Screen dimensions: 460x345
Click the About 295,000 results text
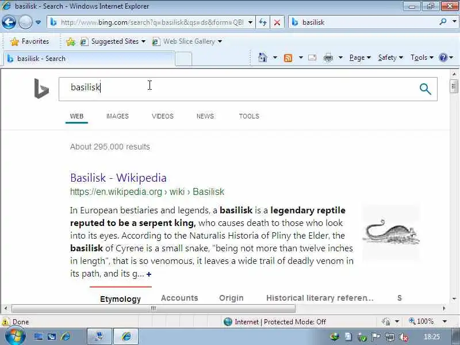coord(110,147)
